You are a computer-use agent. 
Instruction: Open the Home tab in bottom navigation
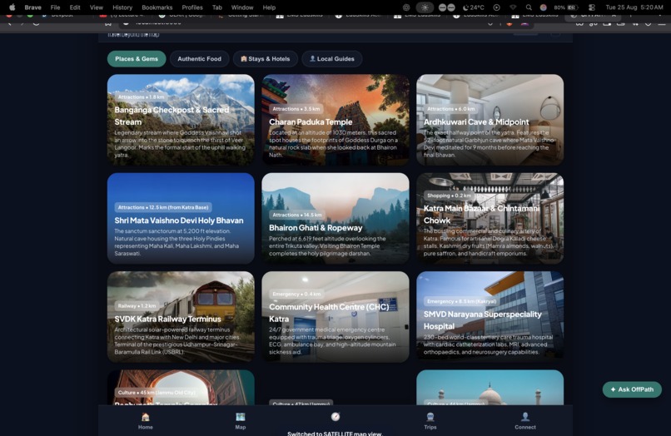145,420
